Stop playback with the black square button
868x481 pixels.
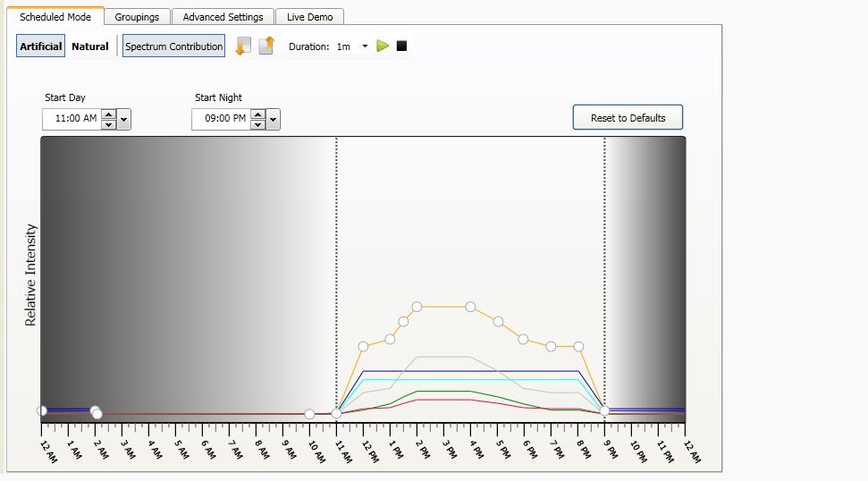(x=402, y=46)
